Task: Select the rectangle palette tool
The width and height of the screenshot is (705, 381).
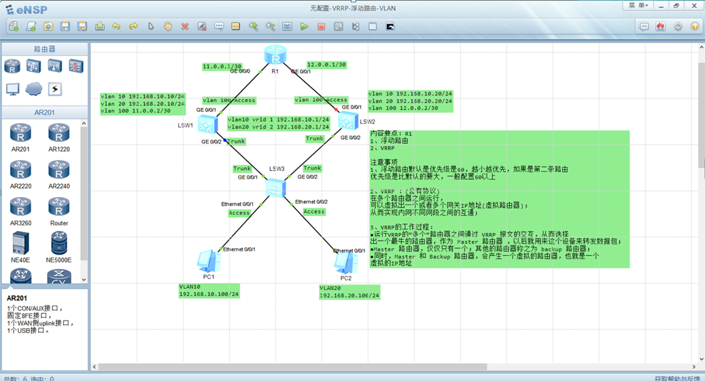Action: point(236,26)
